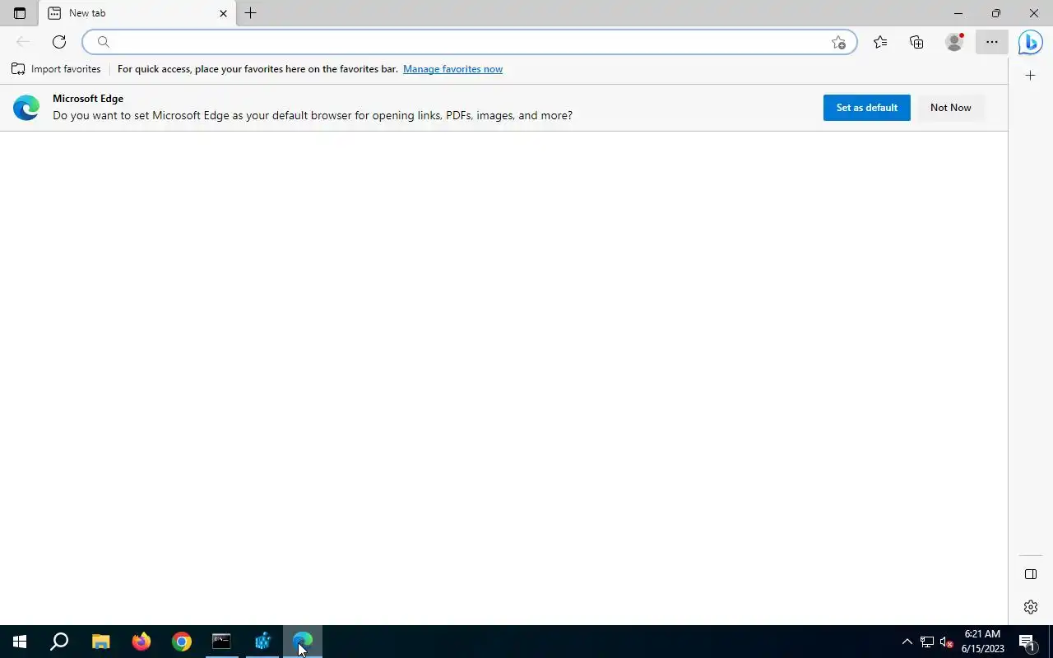The image size is (1053, 658).
Task: Select the New tab tab
Action: click(137, 13)
